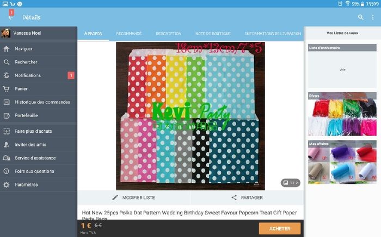Viewport: 381px width, 237px height.
Task: Open the Description tab
Action: 168,34
